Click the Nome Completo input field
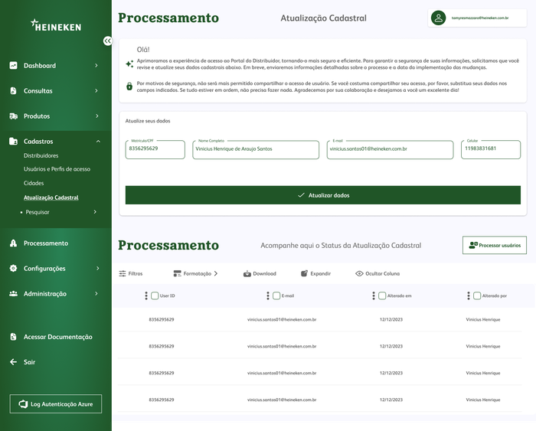The image size is (536, 431). pyautogui.click(x=256, y=149)
